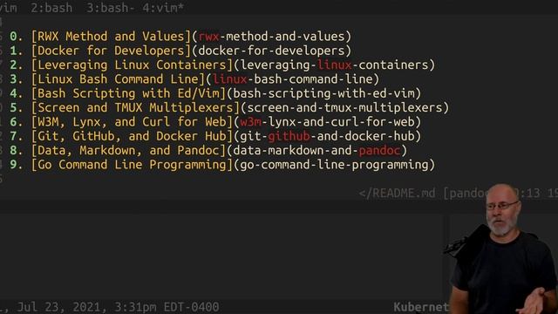The width and height of the screenshot is (558, 314).
Task: Click the bash-scripting-with-ed-vim URL path
Action: click(x=323, y=93)
